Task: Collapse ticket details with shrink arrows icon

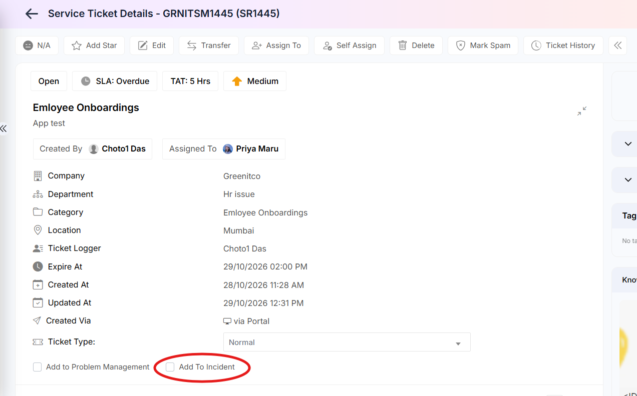Action: click(581, 111)
